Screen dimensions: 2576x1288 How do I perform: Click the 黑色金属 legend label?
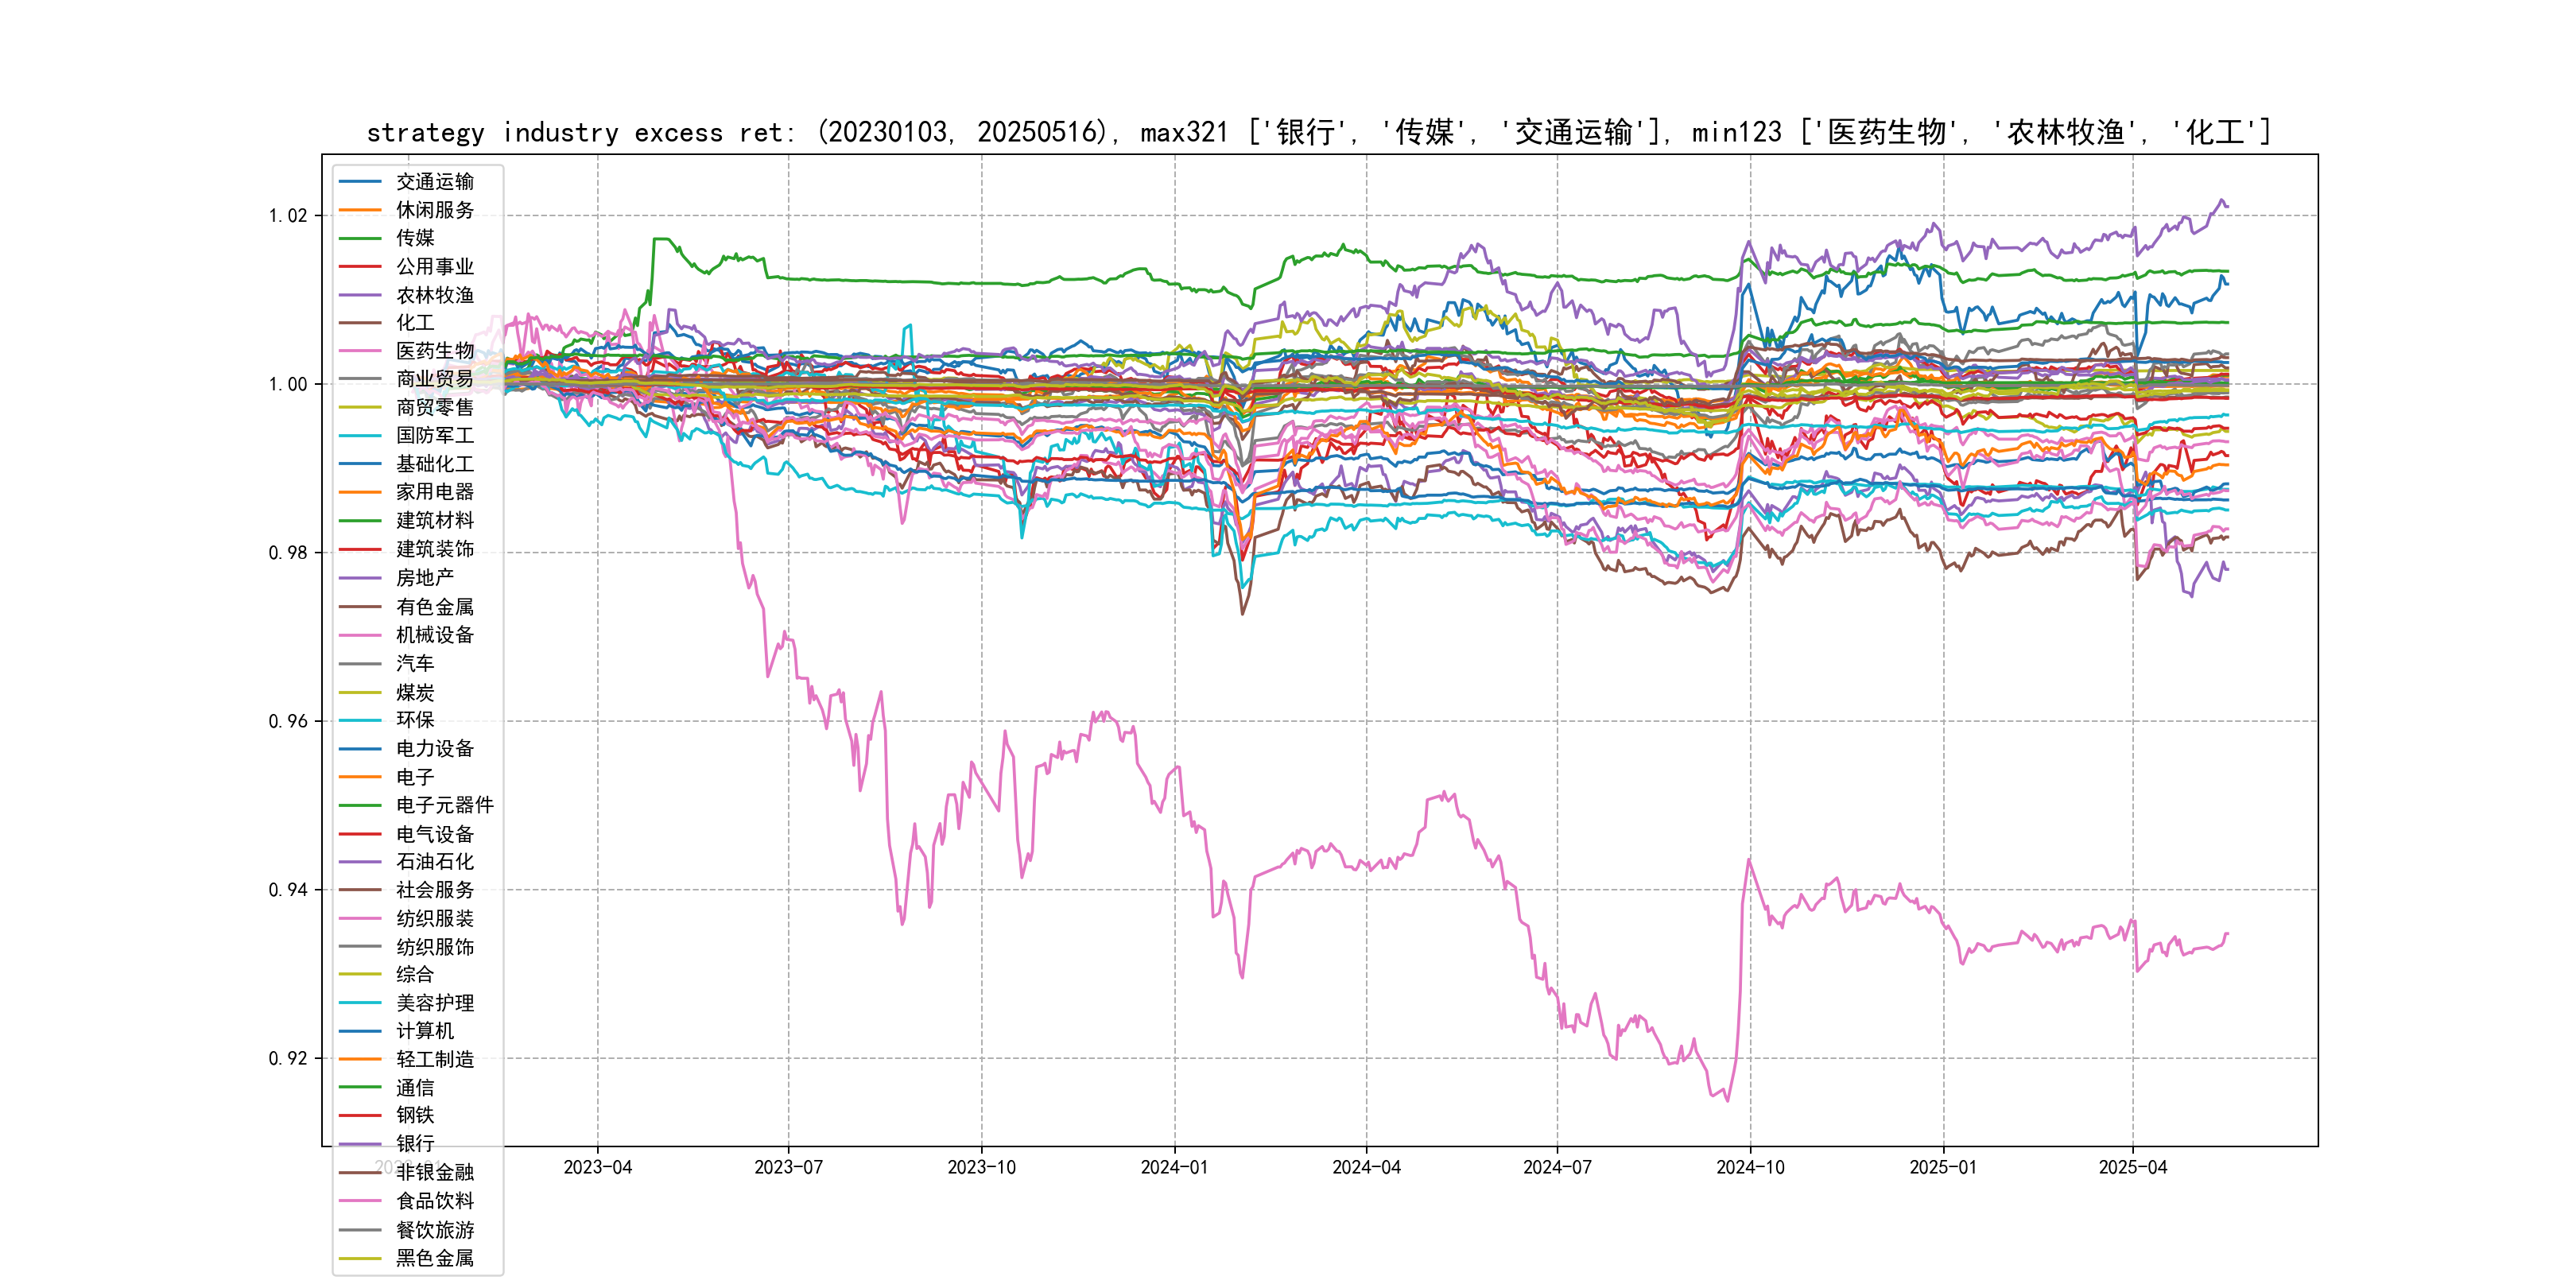click(434, 1258)
